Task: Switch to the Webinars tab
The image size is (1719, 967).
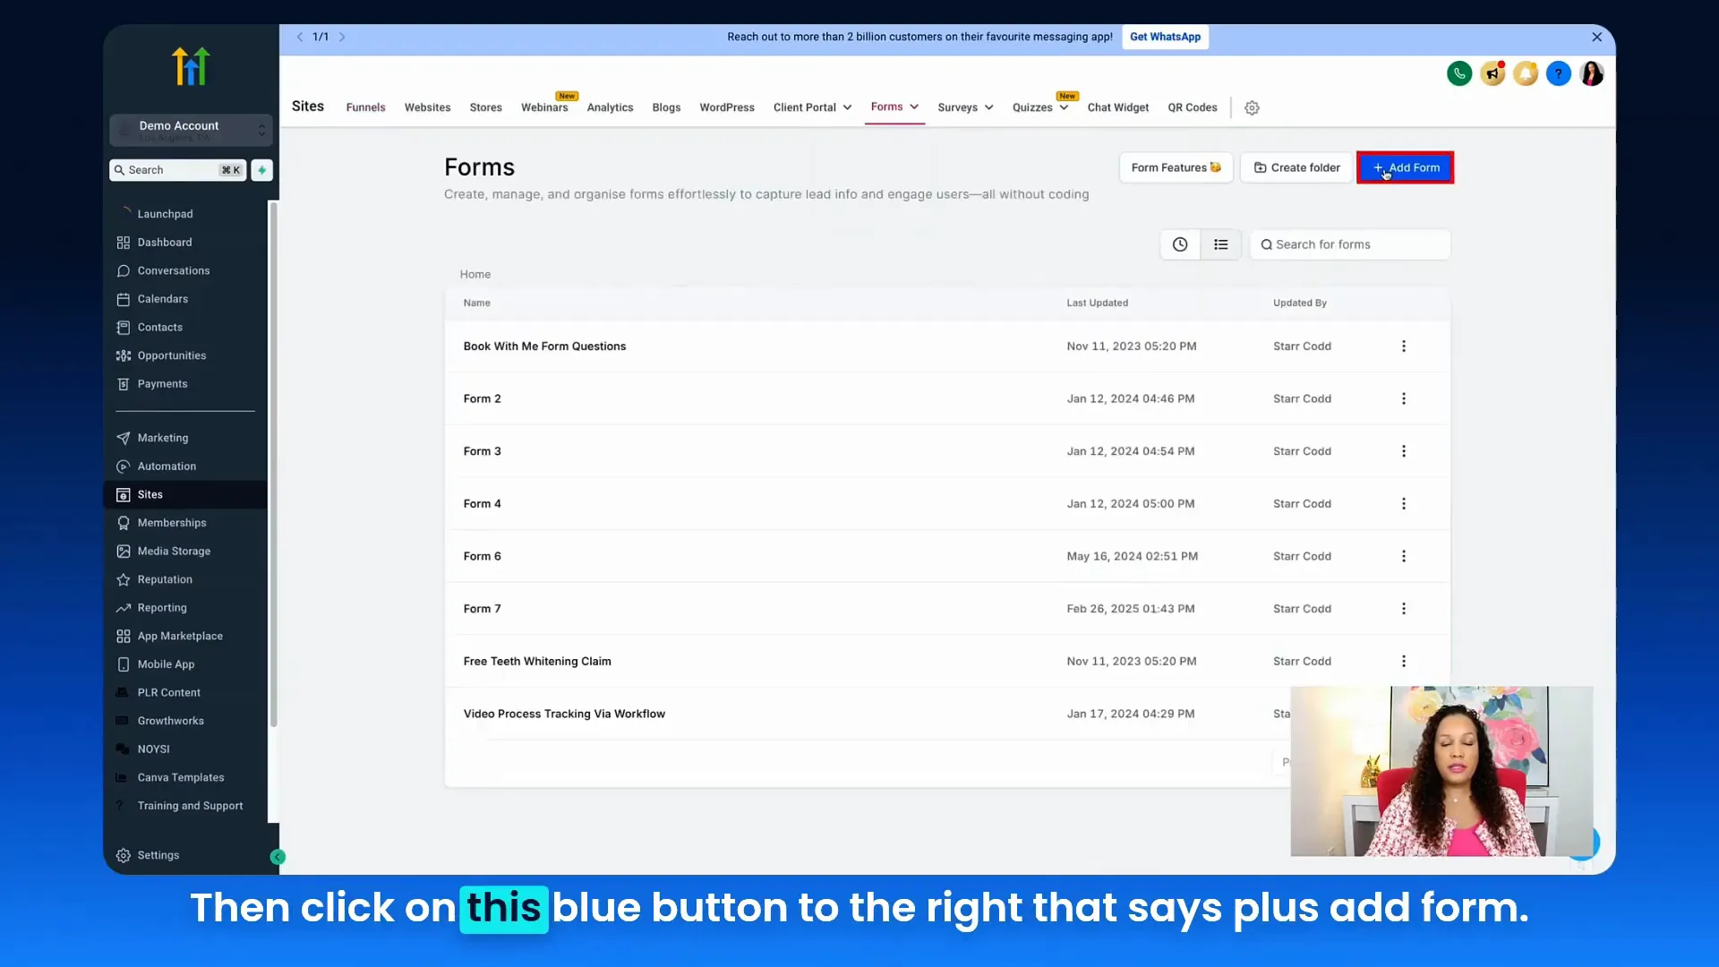Action: click(544, 107)
